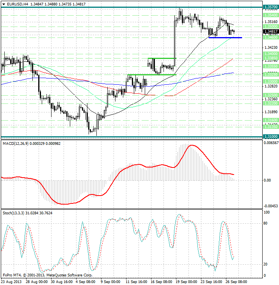Click the EURUSD,H4 chart title
This screenshot has width=279, height=285.
pos(18,4)
